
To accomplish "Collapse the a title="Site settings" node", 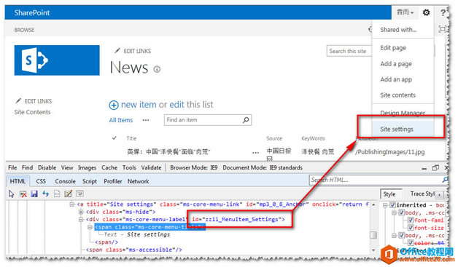I will click(x=72, y=204).
